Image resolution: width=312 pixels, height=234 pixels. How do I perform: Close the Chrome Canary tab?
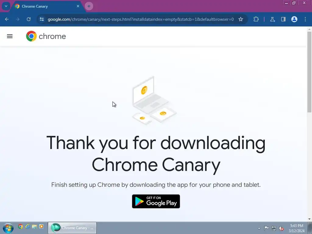[78, 6]
